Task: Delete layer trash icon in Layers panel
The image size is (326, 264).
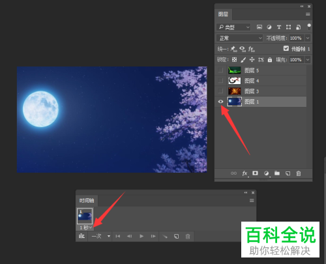Action: coord(299,173)
